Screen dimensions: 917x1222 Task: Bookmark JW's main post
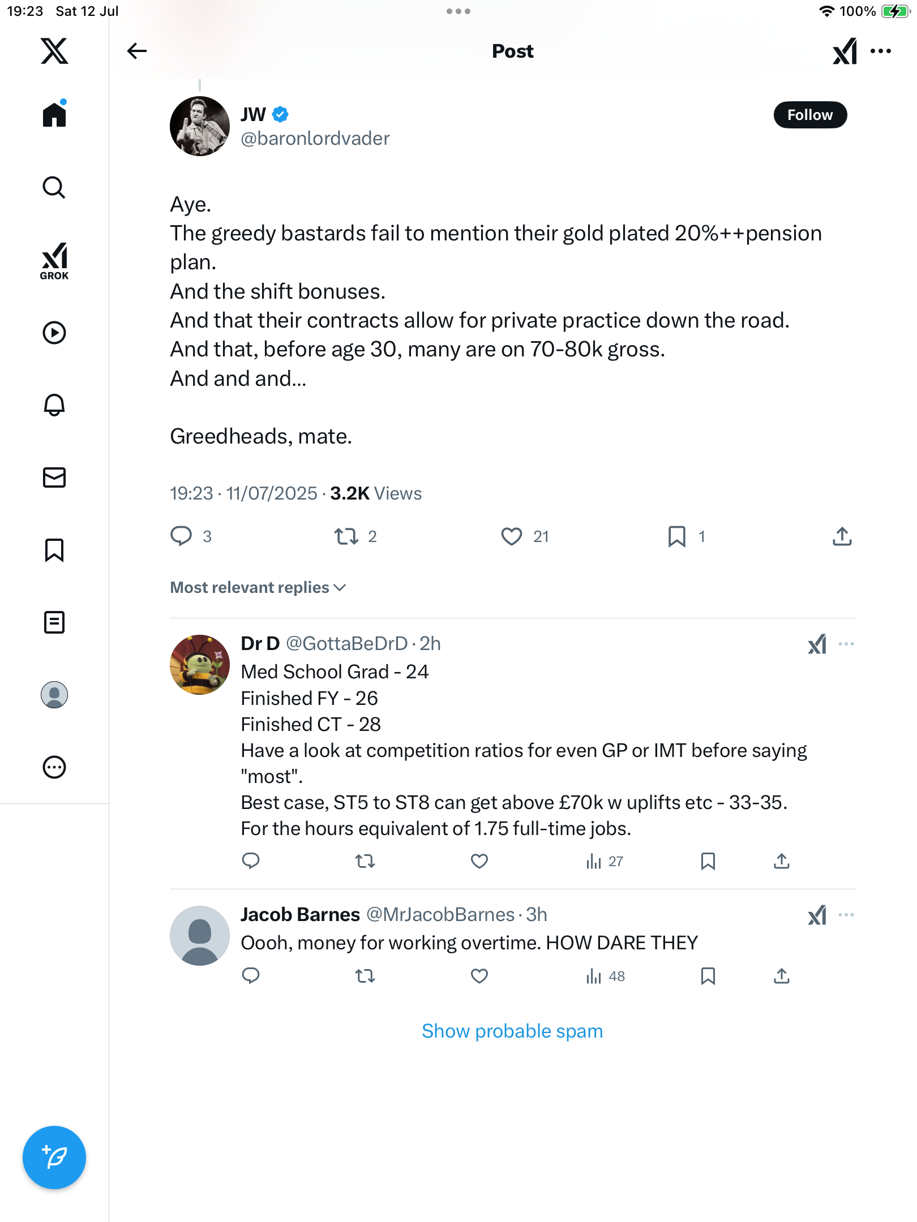(x=677, y=536)
